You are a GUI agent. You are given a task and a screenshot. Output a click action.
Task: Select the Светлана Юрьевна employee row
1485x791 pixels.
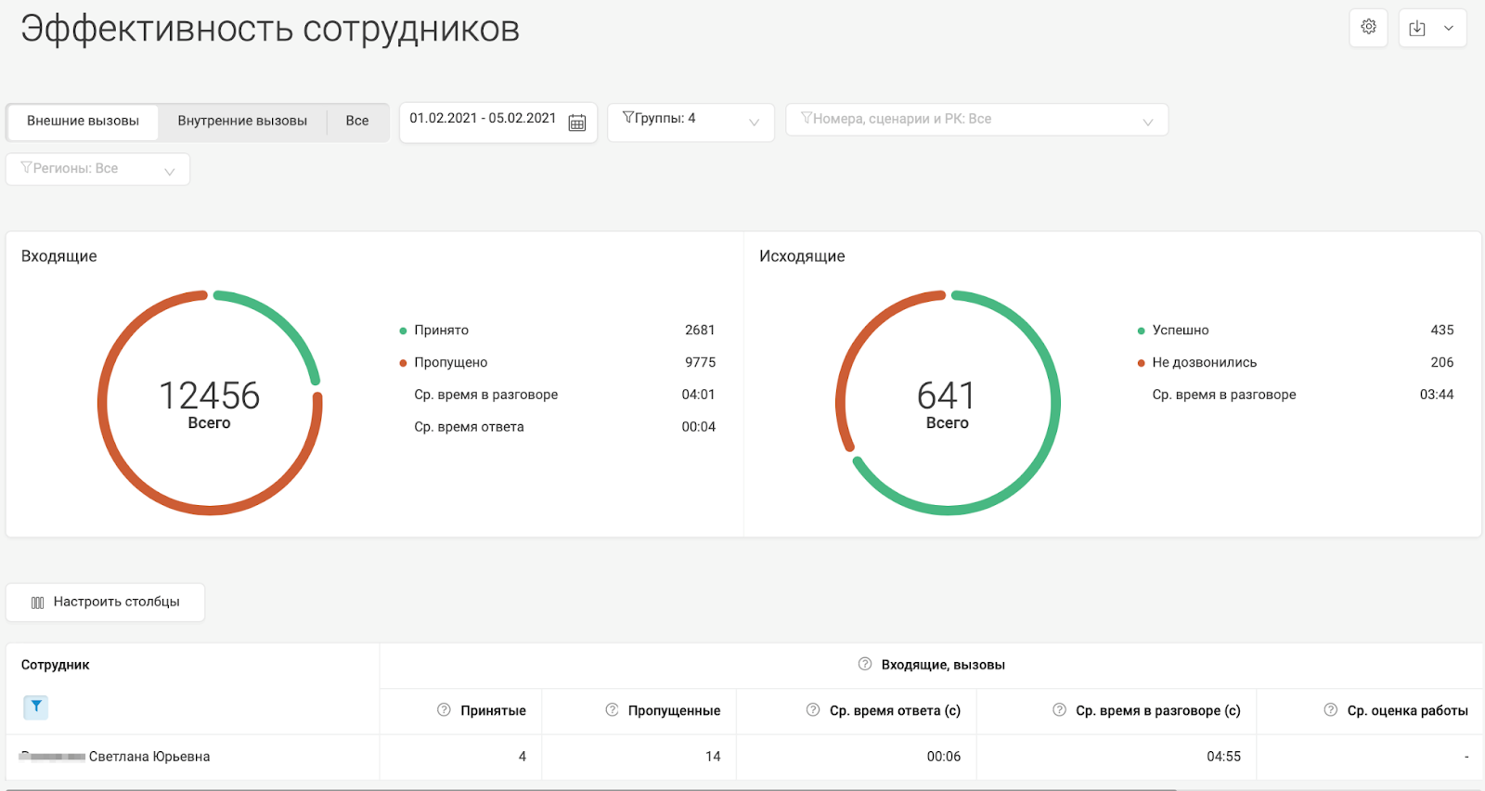pos(148,757)
